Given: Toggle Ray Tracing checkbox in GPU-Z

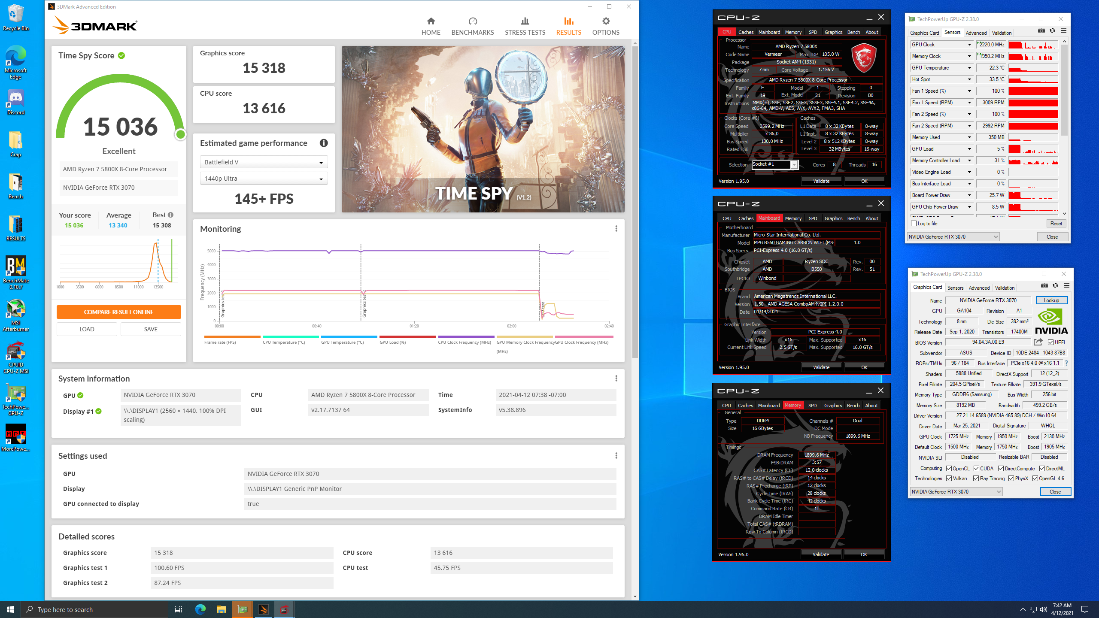Looking at the screenshot, I should 976,479.
